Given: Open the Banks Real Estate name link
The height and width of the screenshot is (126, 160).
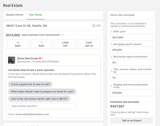Looking at the screenshot, I should pos(28,58).
